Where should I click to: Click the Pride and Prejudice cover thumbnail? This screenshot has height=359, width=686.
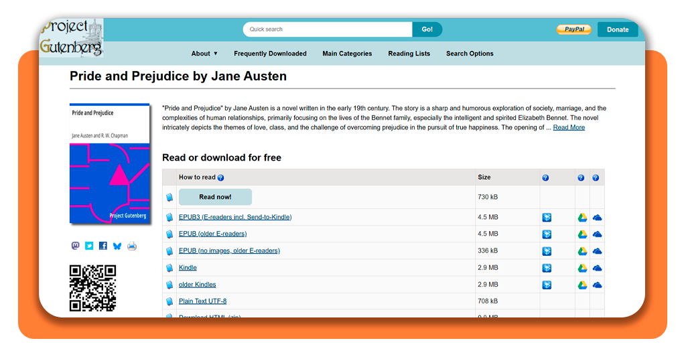coord(109,163)
